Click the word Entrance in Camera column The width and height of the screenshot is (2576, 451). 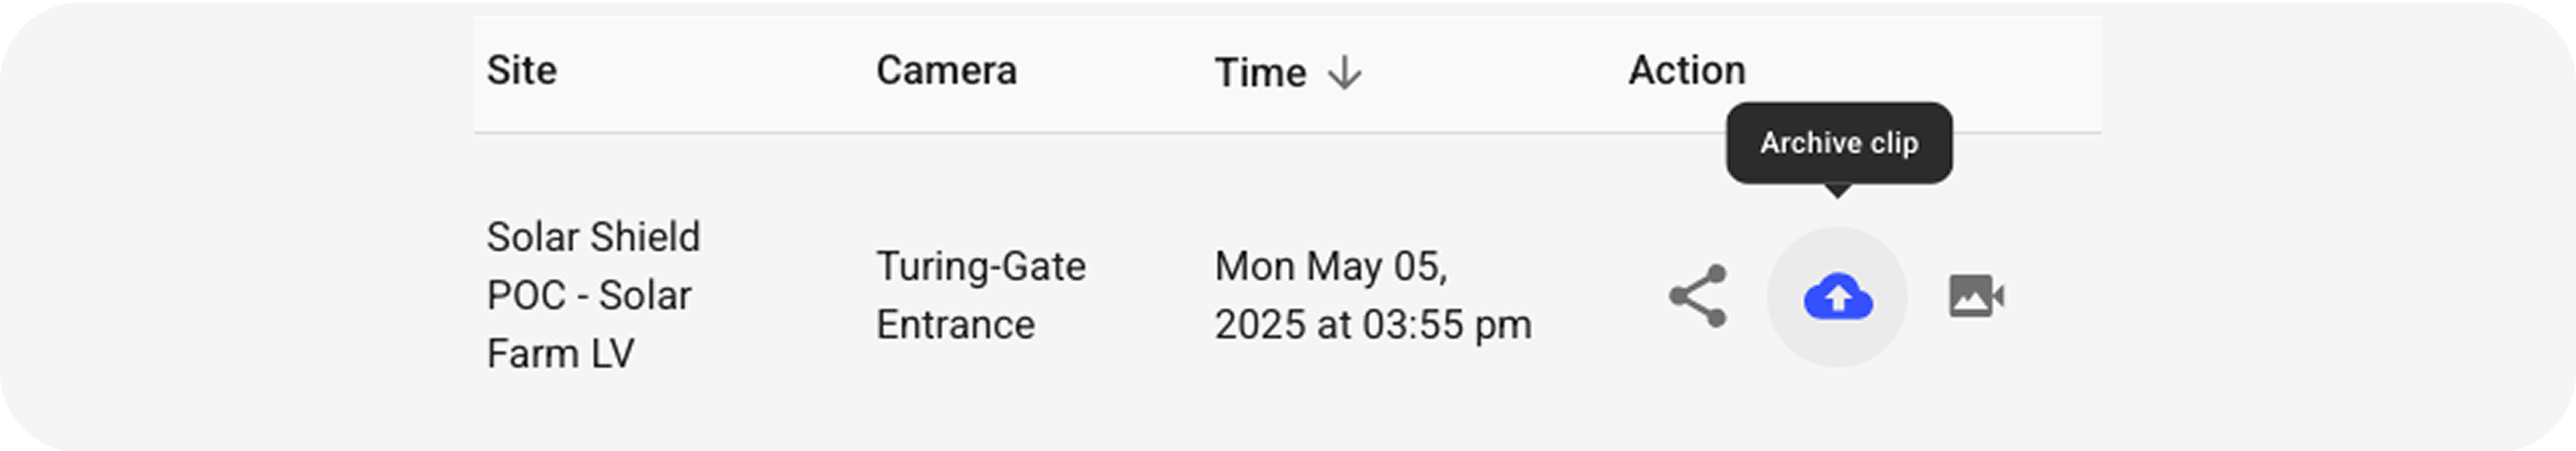[x=955, y=324]
